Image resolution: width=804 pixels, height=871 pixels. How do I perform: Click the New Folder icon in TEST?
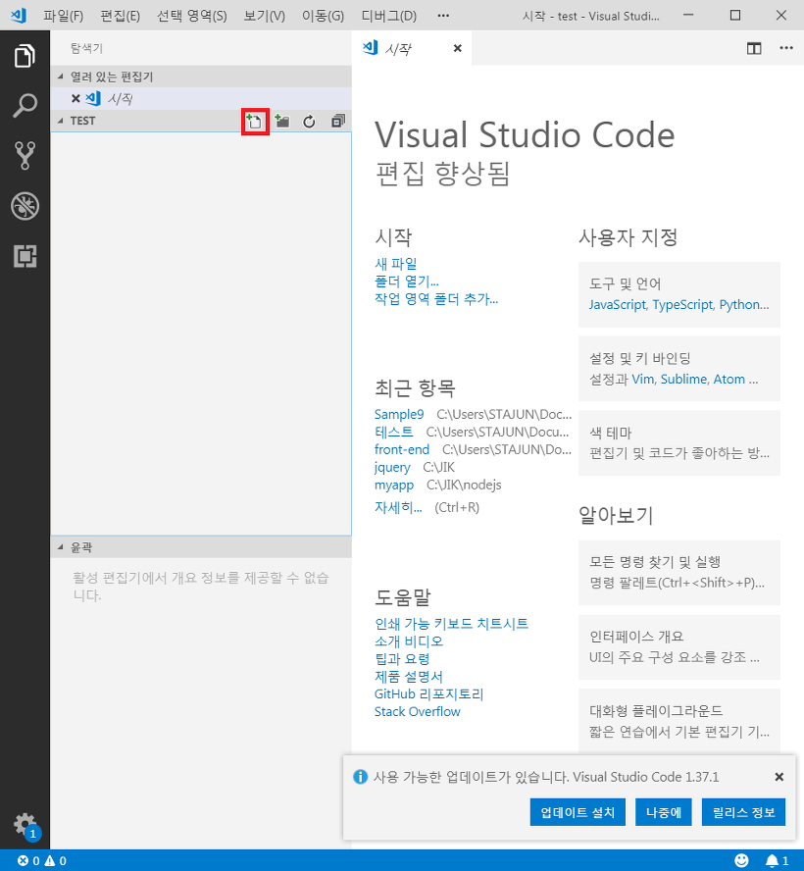[x=282, y=121]
